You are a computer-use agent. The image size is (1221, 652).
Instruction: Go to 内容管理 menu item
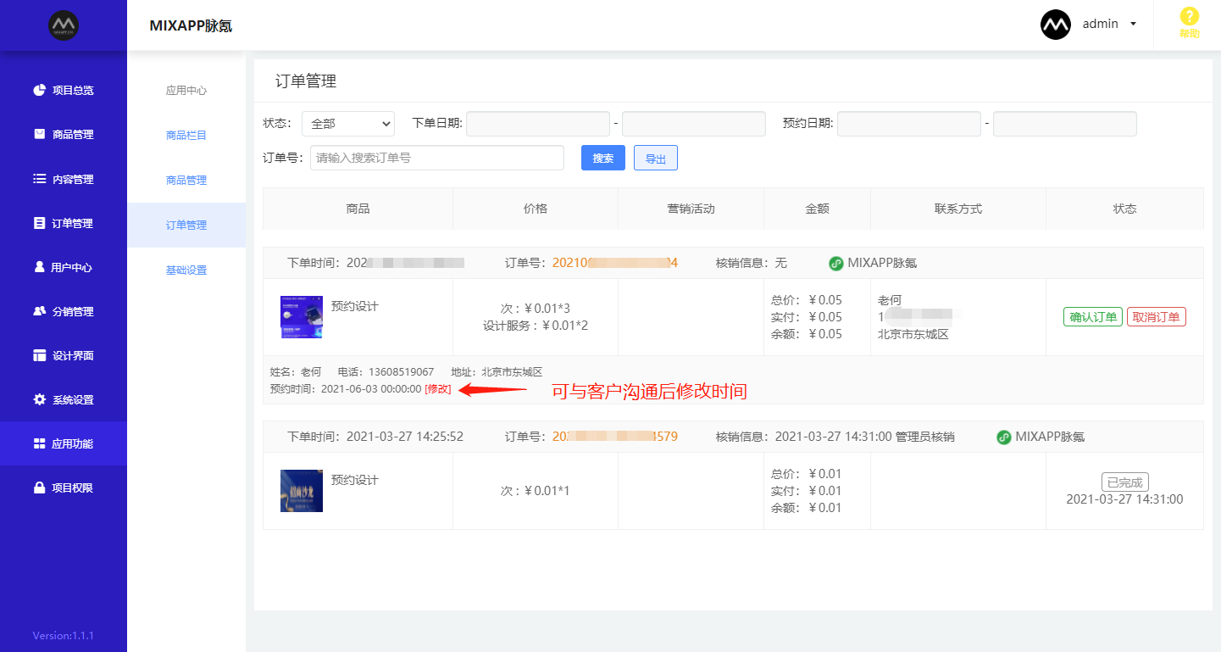point(73,179)
